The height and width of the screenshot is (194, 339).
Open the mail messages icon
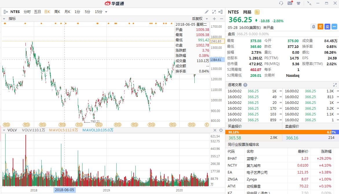290,3
